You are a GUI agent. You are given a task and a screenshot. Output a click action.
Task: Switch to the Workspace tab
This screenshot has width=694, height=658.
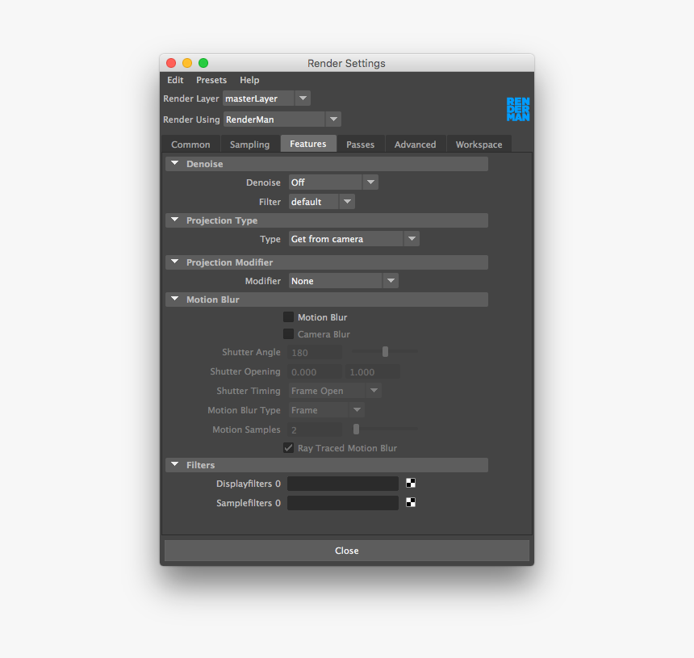[x=479, y=145]
